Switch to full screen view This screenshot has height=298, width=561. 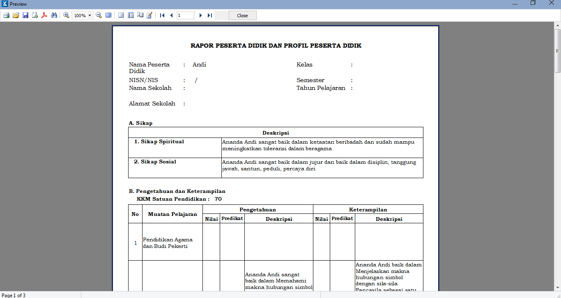pyautogui.click(x=108, y=16)
